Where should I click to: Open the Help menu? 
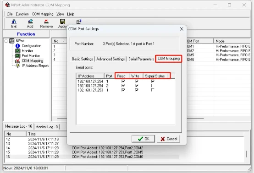71,14
